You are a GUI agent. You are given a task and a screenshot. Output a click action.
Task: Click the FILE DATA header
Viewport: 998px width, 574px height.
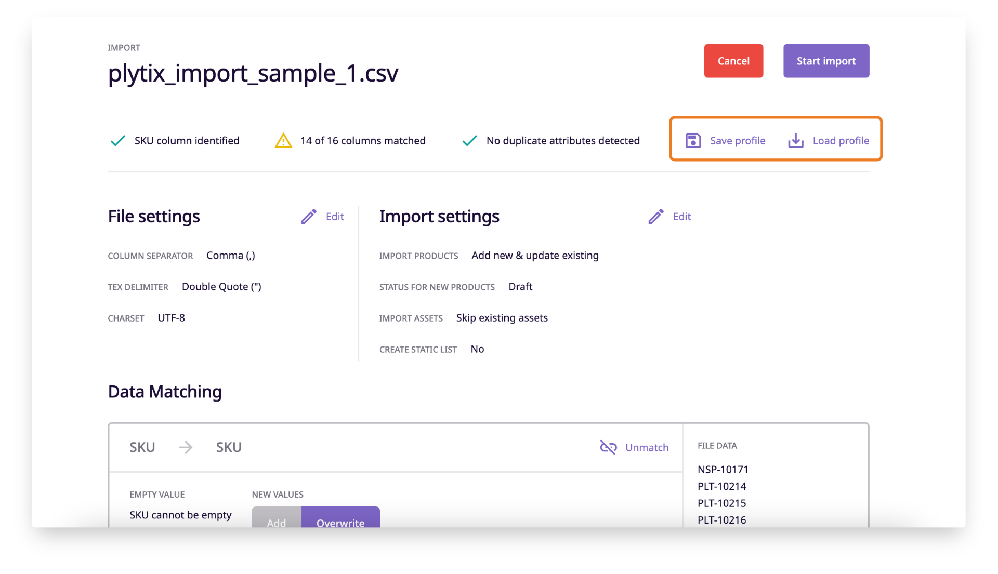[717, 446]
